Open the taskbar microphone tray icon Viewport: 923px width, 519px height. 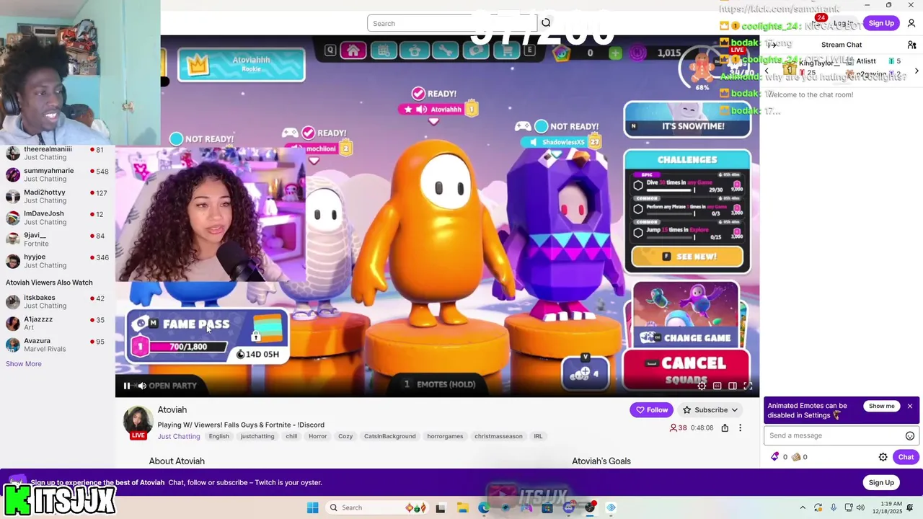tap(834, 507)
